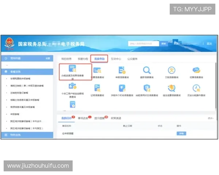Click the 电子税务局 site title
219x175 pixels.
point(73,44)
